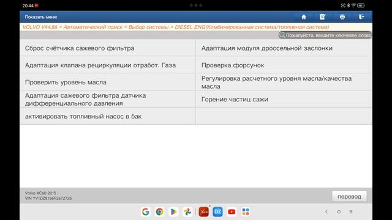Select Сброс счётчика сажевого фильтра
The width and height of the screenshot is (392, 220).
(x=108, y=48)
